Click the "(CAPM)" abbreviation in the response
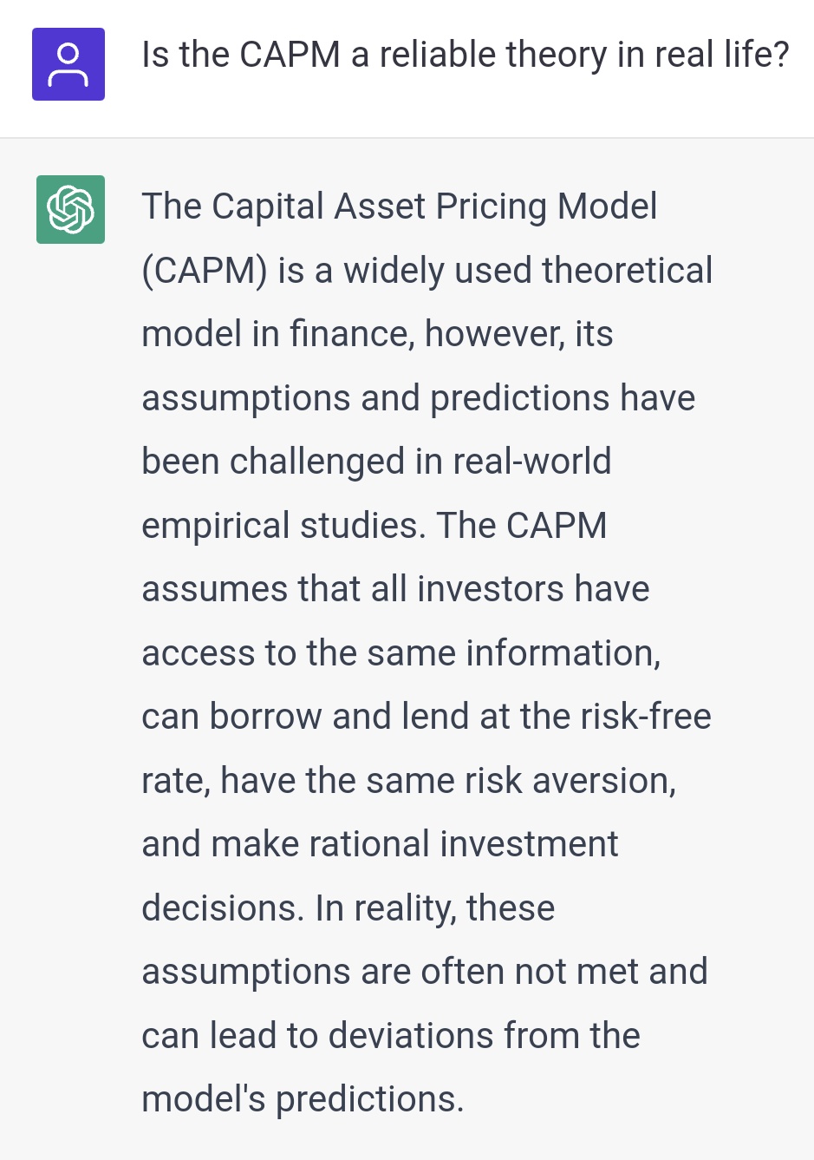814x1160 pixels. pyautogui.click(x=205, y=271)
